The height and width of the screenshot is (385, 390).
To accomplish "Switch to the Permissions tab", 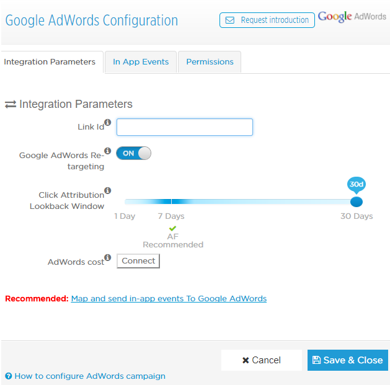I will [210, 62].
